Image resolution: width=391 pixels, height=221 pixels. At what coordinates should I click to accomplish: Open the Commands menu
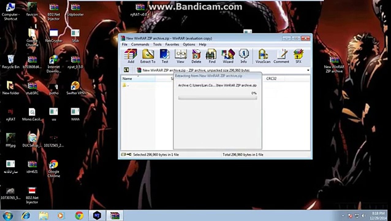140,45
